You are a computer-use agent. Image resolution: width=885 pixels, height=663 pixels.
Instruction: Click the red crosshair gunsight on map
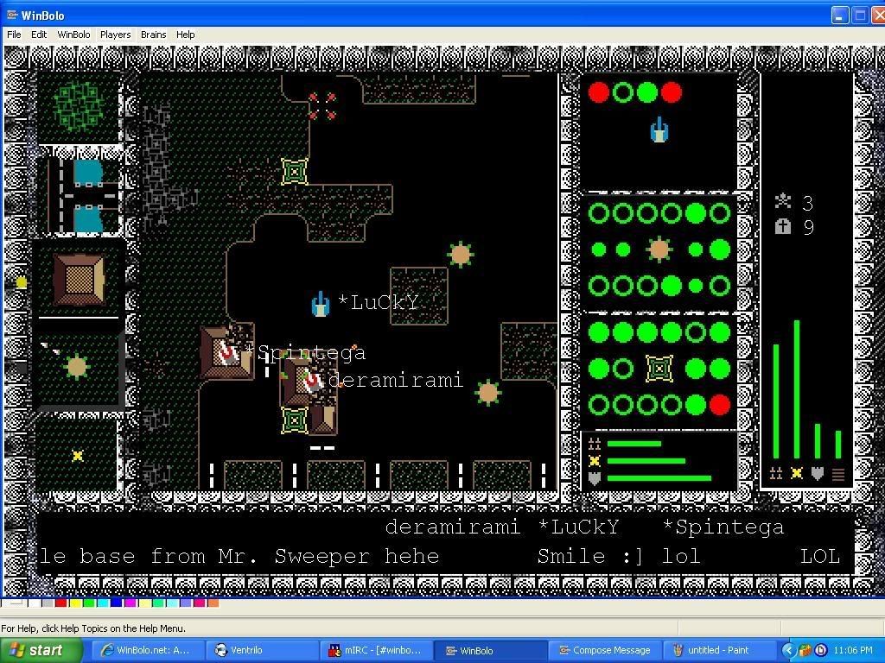[322, 106]
